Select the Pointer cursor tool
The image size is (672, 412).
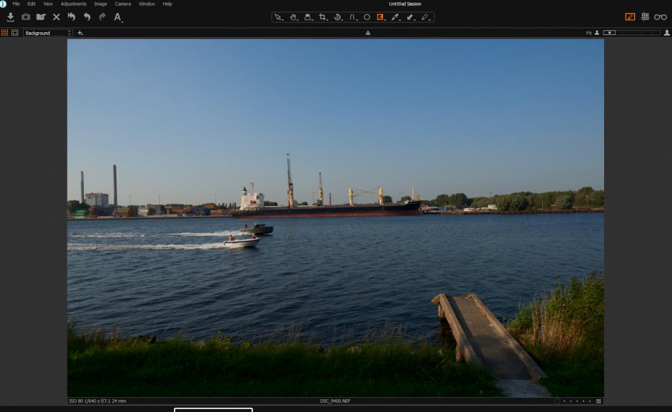[279, 17]
